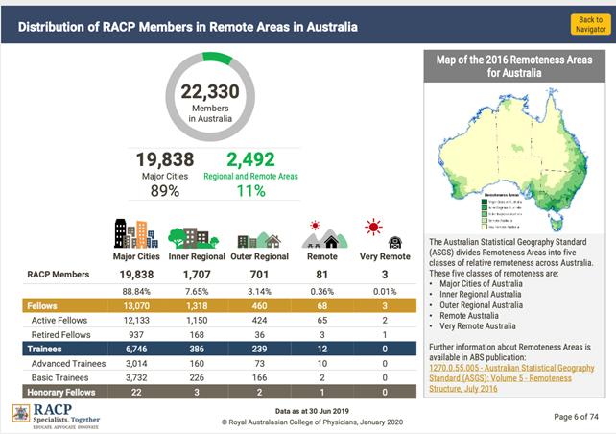Click the Inner Regional Australia bullet item
Screen dimensions: 616x434
click(480, 294)
